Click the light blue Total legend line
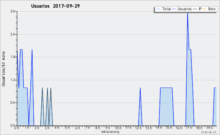Viewport: 220px width, 135px height. [x=158, y=9]
